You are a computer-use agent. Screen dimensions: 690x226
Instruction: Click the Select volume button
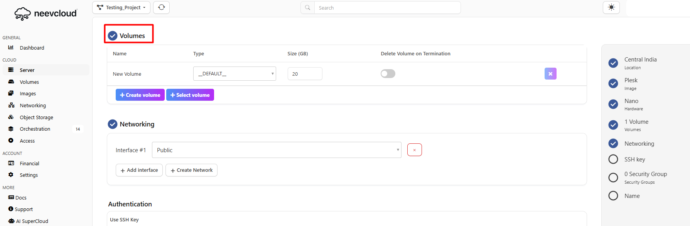pos(190,95)
